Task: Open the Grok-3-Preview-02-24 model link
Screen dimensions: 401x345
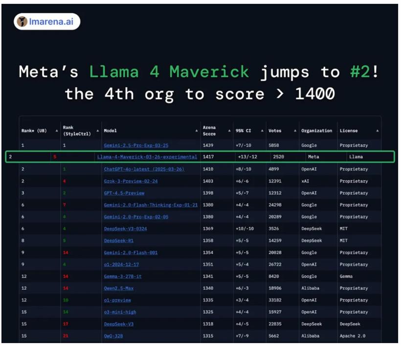Action: [x=131, y=181]
